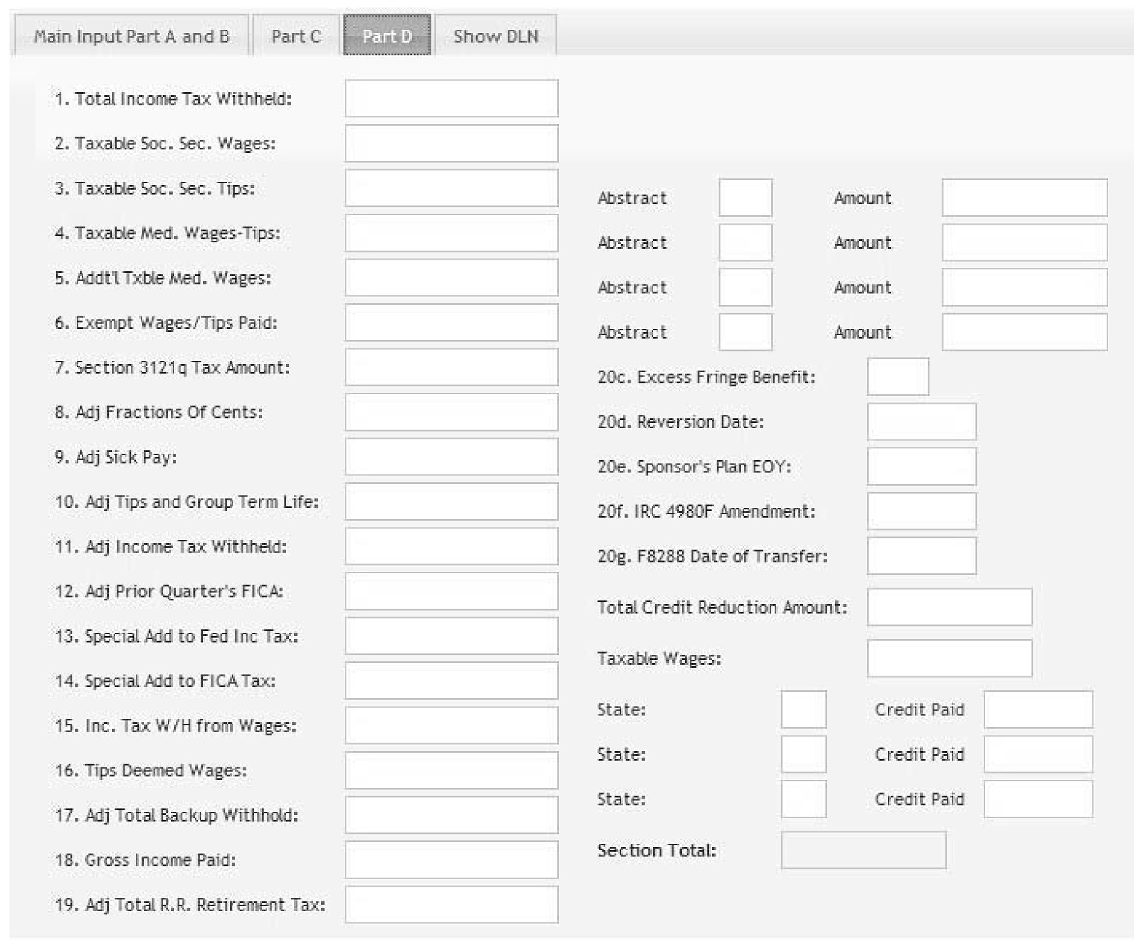Click the Total Credit Reduction Amount field

(x=949, y=607)
